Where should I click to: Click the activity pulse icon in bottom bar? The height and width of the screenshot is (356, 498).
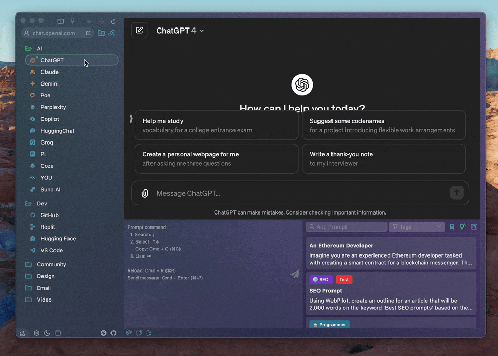(104, 333)
